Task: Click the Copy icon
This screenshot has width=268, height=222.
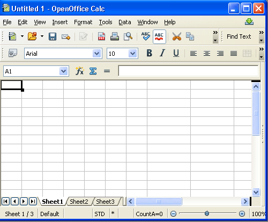Action: pyautogui.click(x=190, y=36)
